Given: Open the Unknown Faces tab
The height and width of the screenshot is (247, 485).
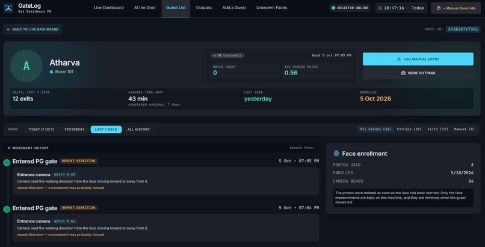Looking at the screenshot, I should point(271,8).
